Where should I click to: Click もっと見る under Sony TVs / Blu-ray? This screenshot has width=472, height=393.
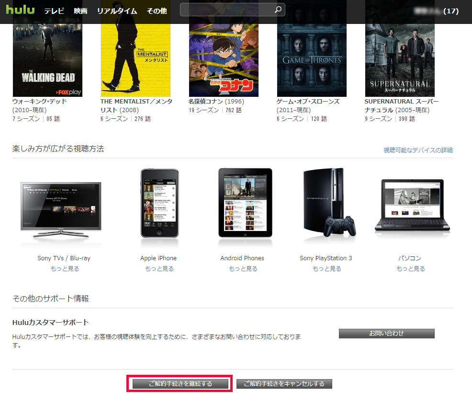point(65,268)
